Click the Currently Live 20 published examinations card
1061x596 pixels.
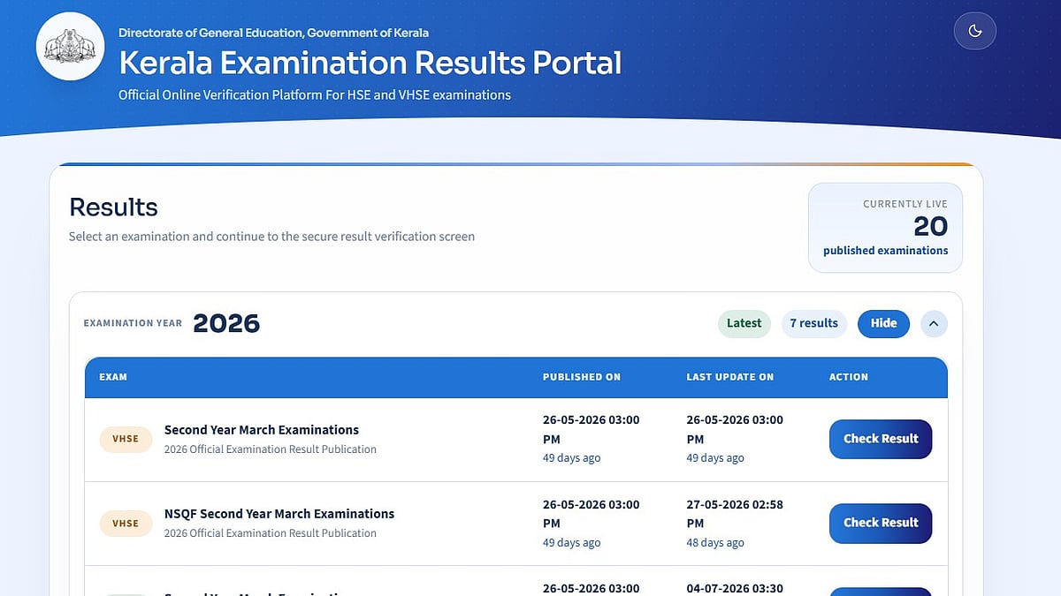(x=885, y=228)
